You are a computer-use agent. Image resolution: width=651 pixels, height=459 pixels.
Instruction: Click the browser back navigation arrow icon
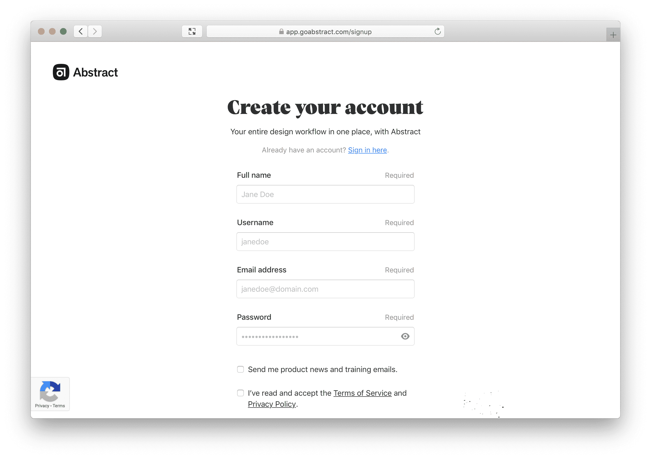(x=81, y=31)
